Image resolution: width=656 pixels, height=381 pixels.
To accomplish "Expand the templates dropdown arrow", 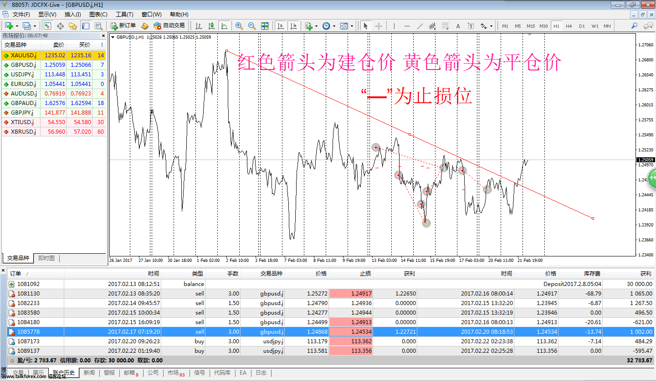I will 352,26.
